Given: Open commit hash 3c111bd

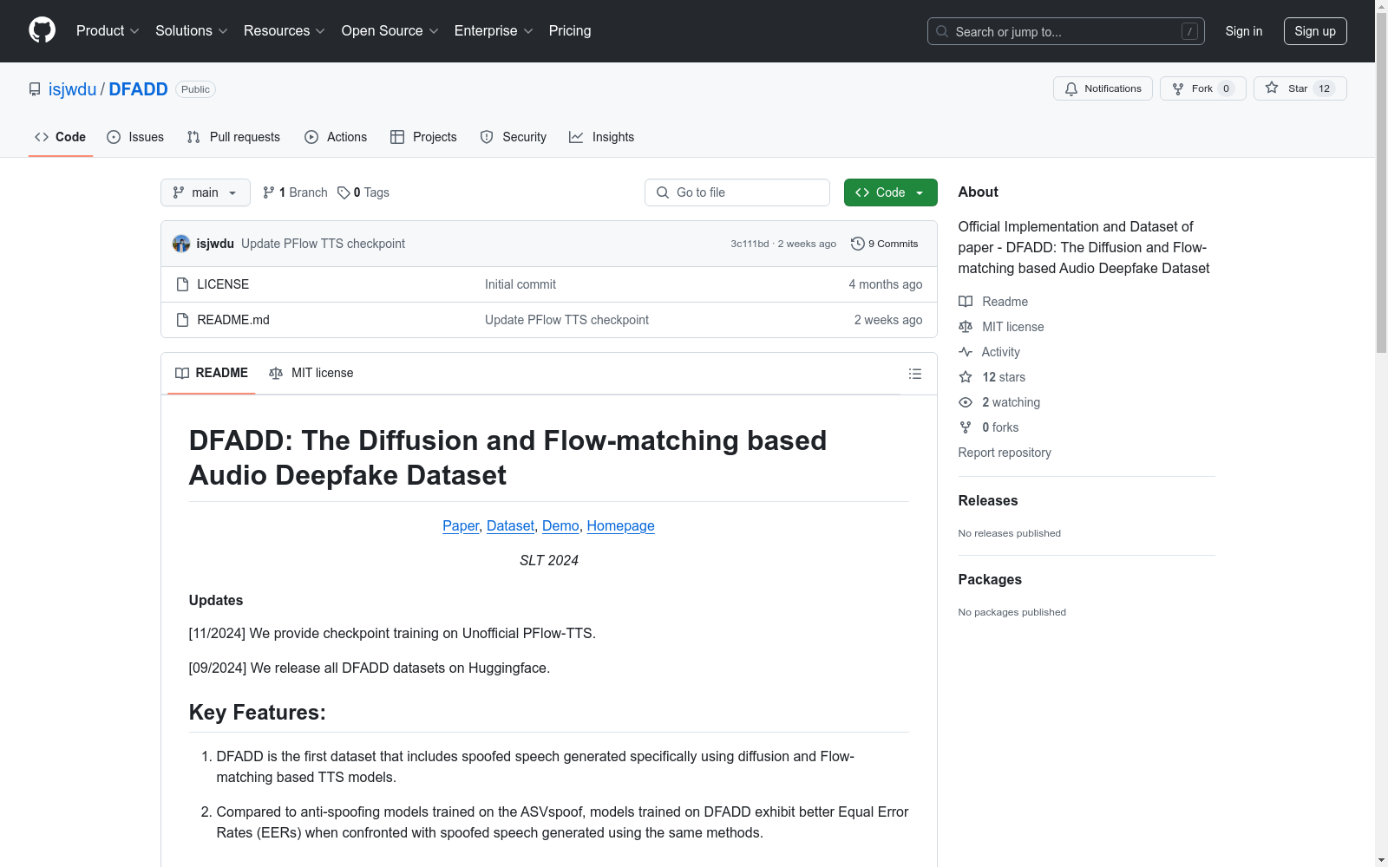Looking at the screenshot, I should pos(750,244).
